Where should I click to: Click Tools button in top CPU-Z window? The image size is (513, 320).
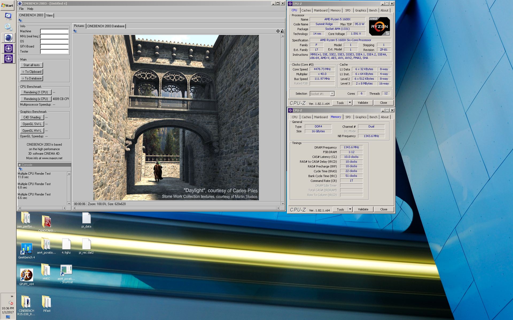pos(340,103)
